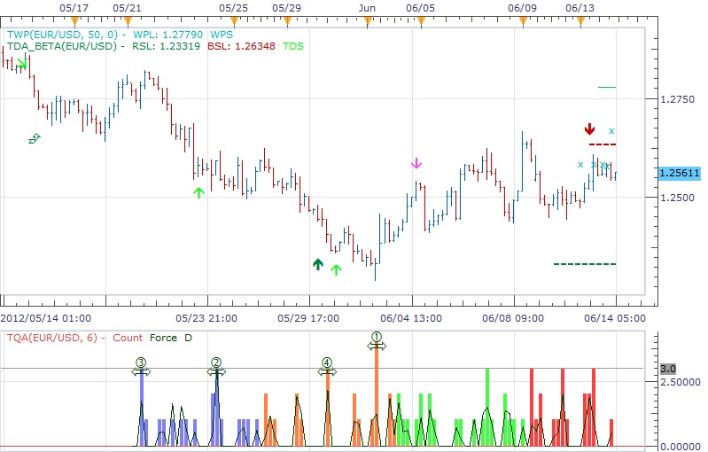Click the orange date marker under 05/25
The width and height of the screenshot is (708, 452).
coord(234,21)
